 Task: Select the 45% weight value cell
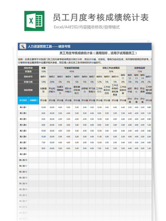pos(72,72)
